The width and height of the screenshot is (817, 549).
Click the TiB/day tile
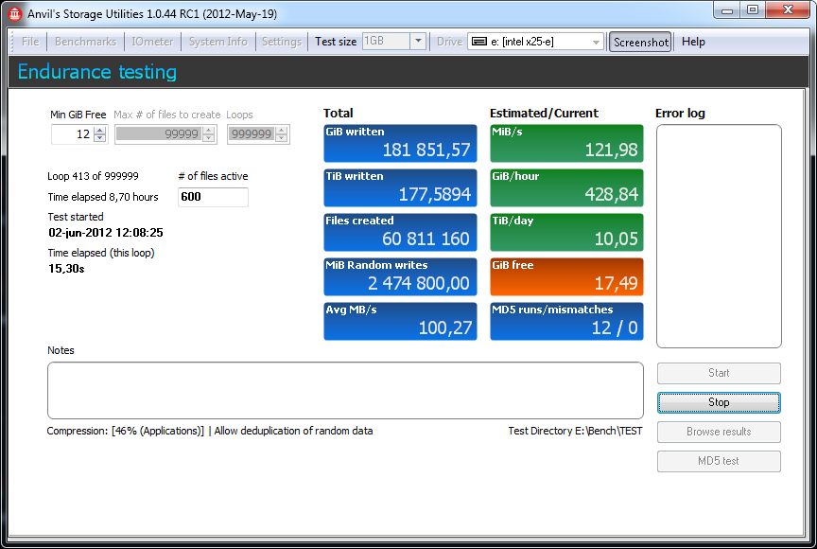[x=566, y=233]
